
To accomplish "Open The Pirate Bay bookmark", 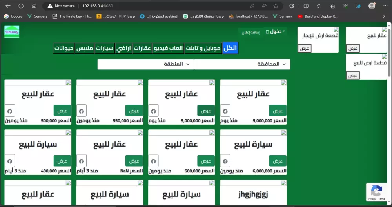I will click(x=72, y=16).
